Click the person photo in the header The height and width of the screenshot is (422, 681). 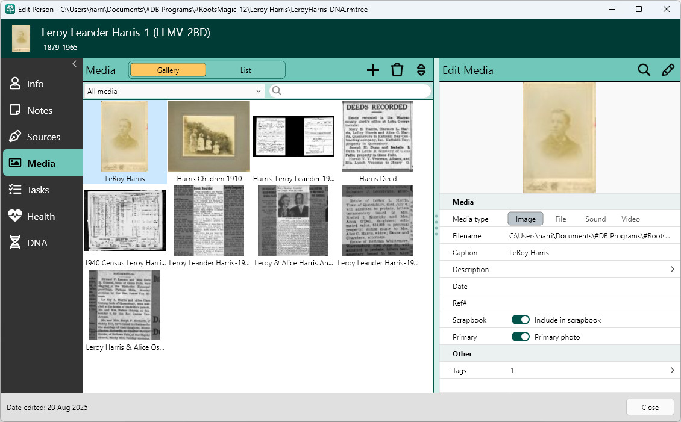(21, 38)
